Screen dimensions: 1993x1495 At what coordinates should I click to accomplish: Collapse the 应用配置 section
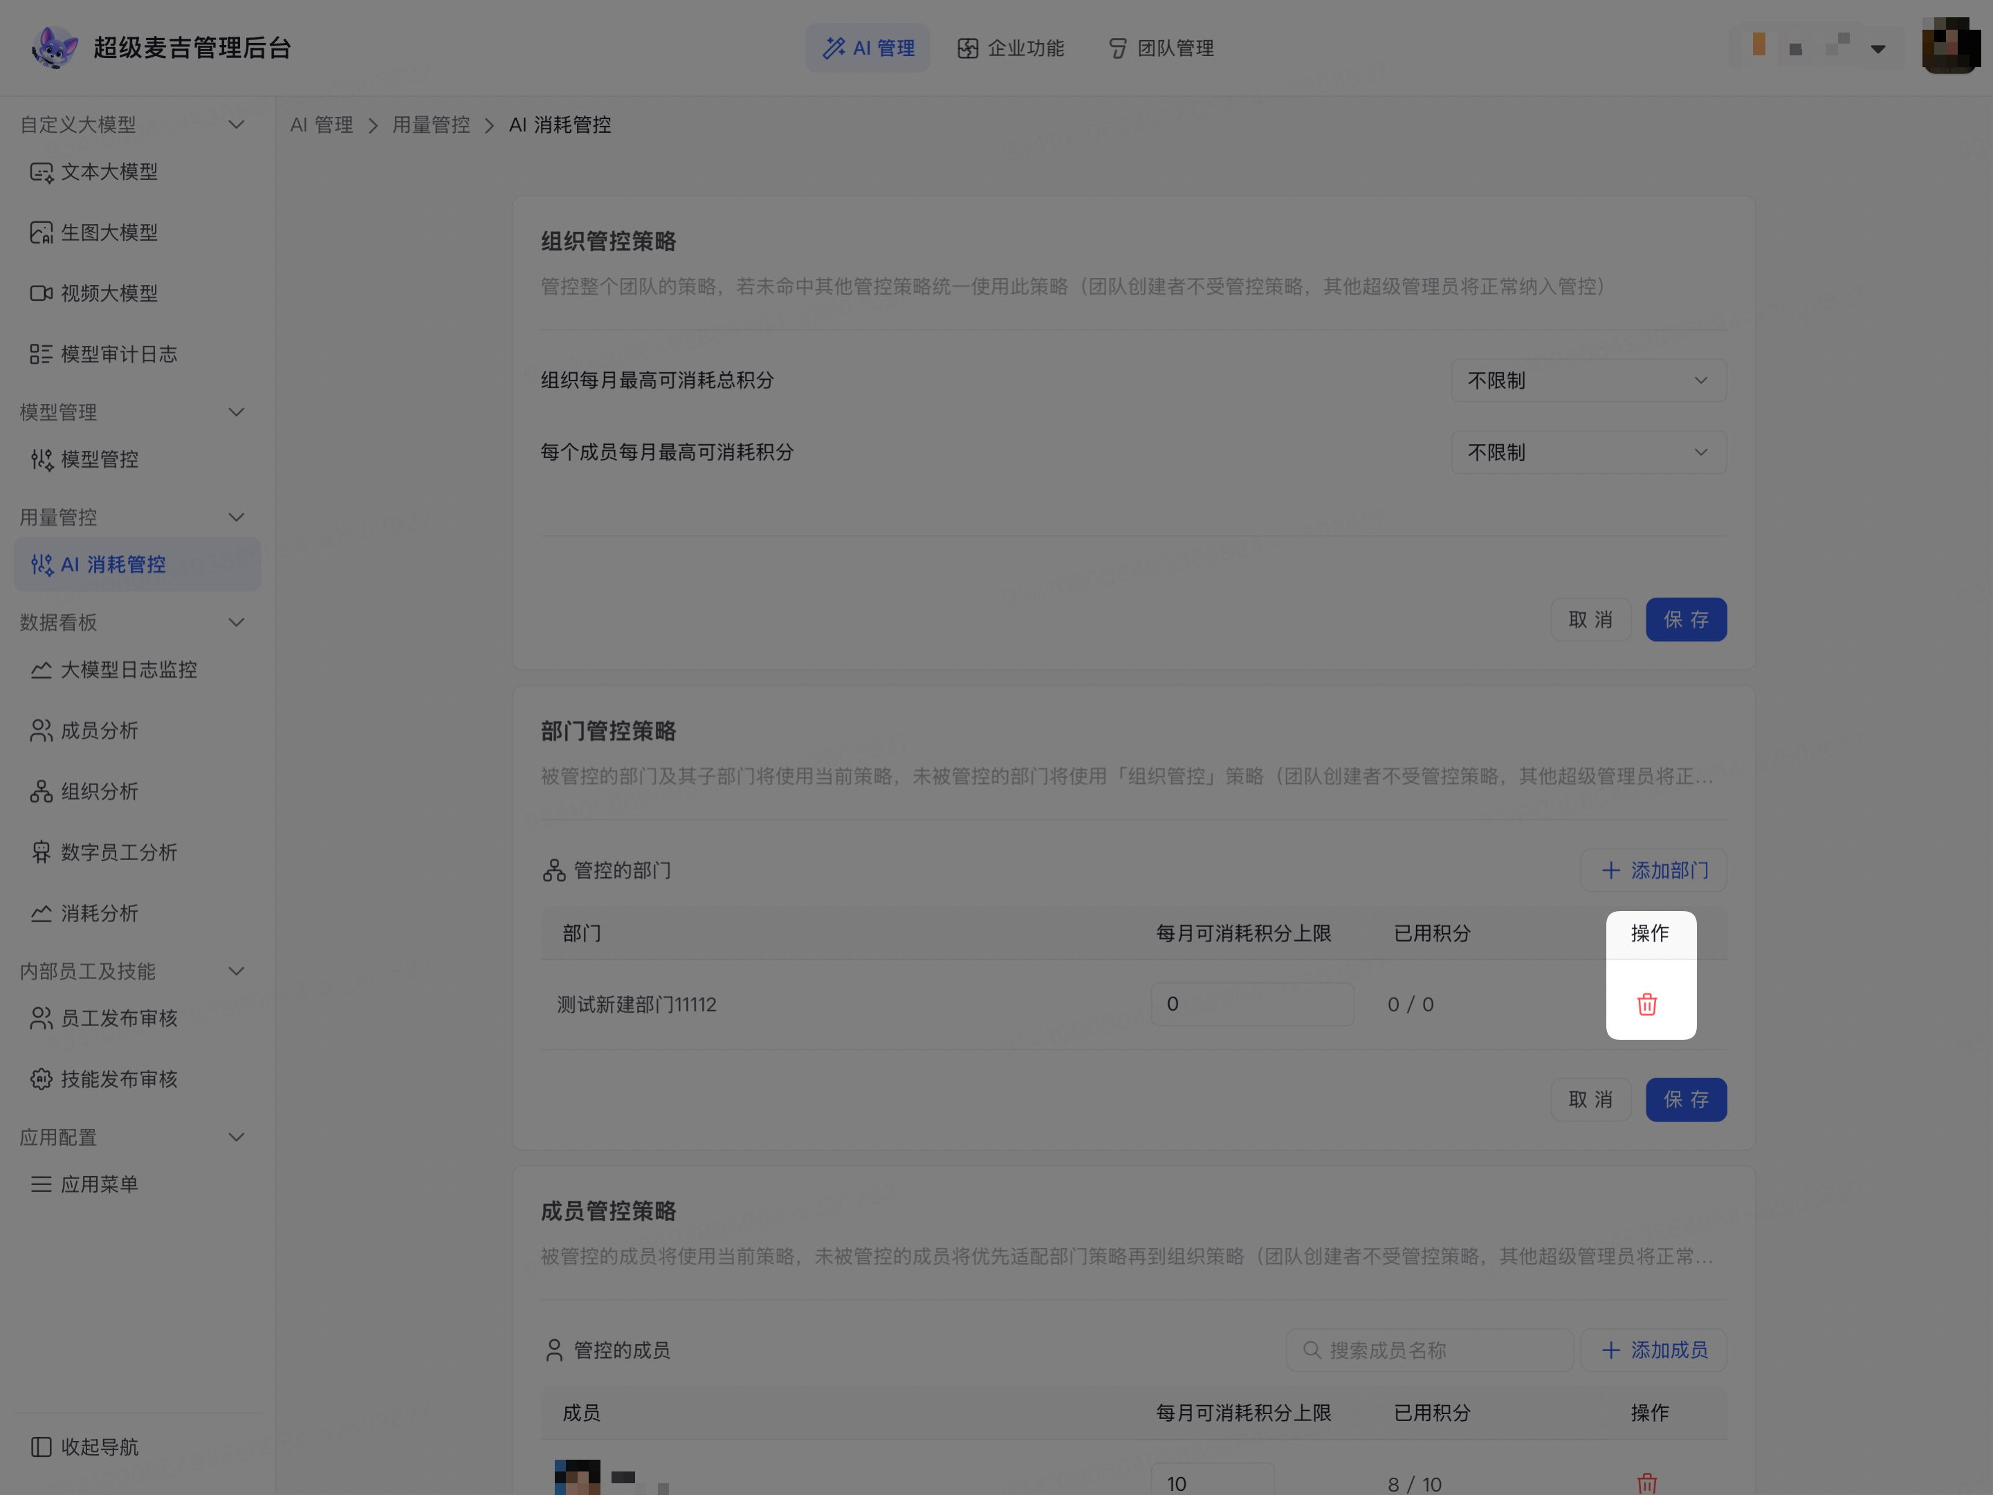[x=236, y=1137]
